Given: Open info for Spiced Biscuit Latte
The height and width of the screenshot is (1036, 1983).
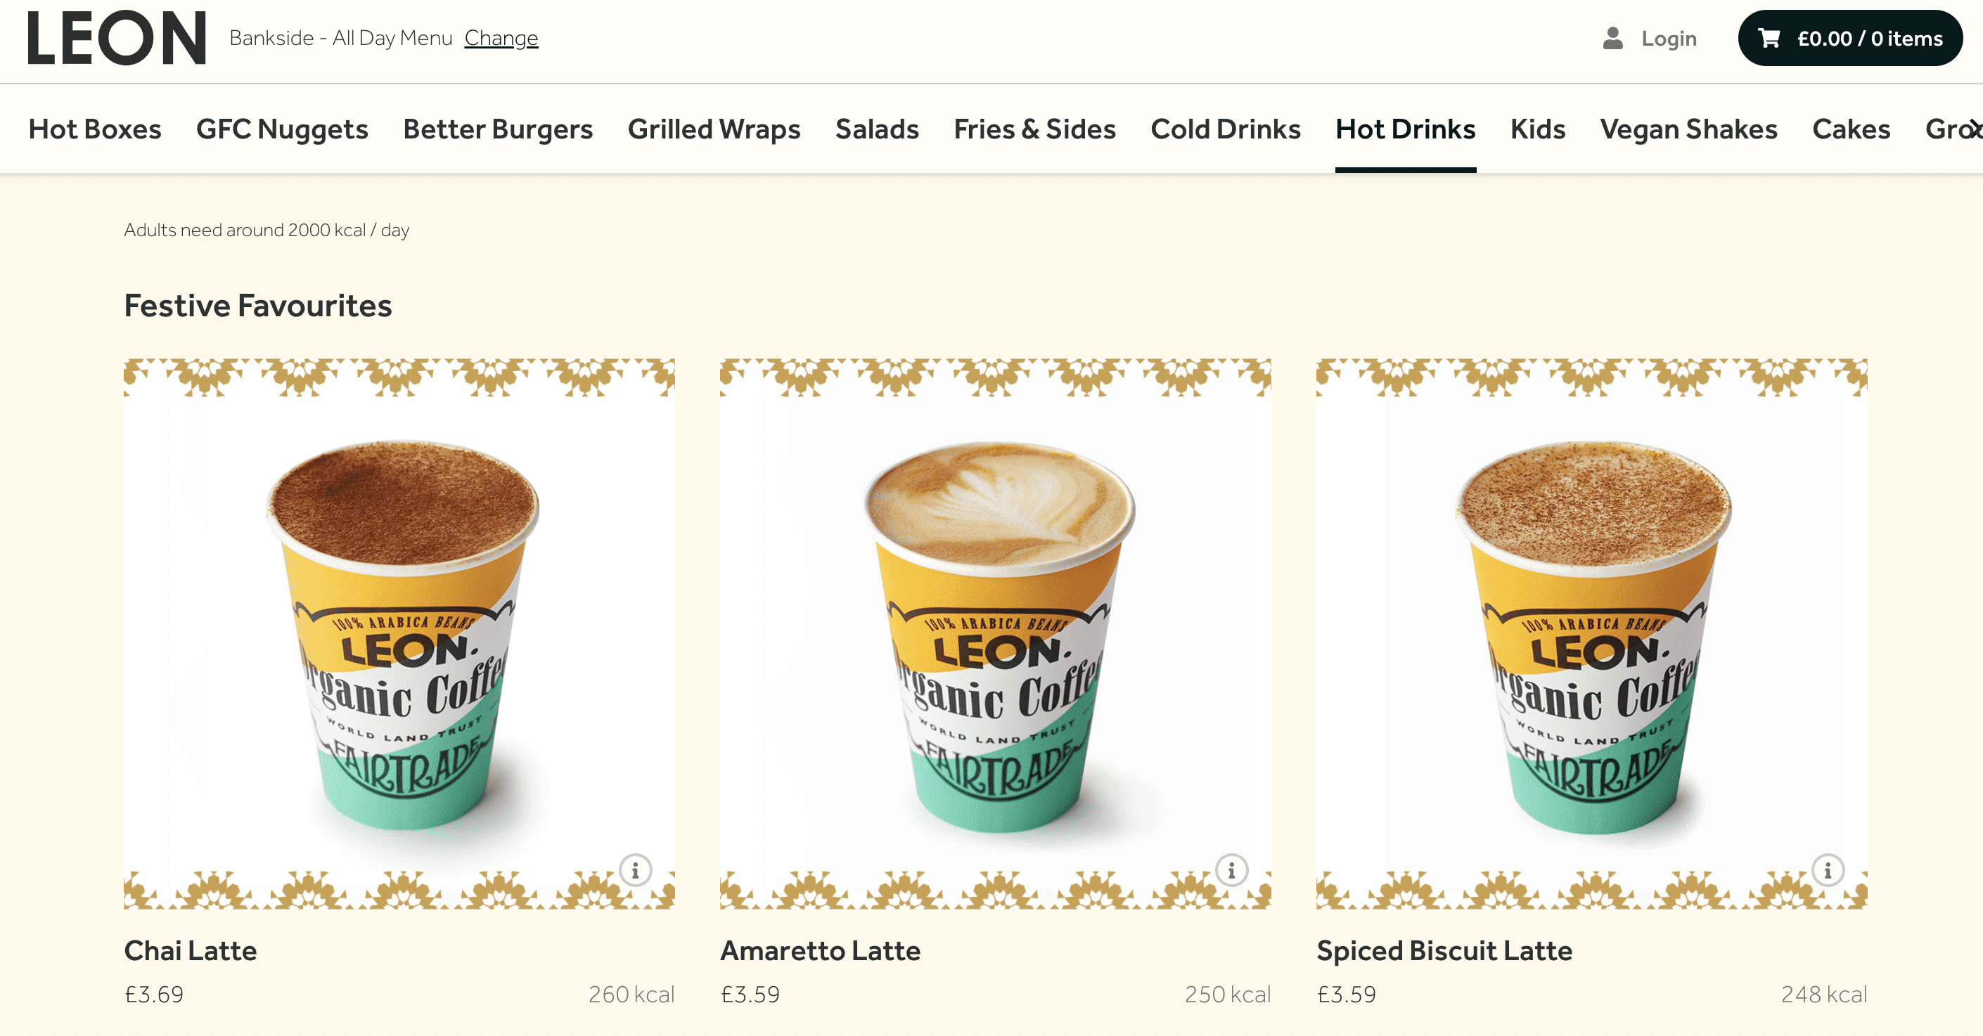Looking at the screenshot, I should 1828,871.
